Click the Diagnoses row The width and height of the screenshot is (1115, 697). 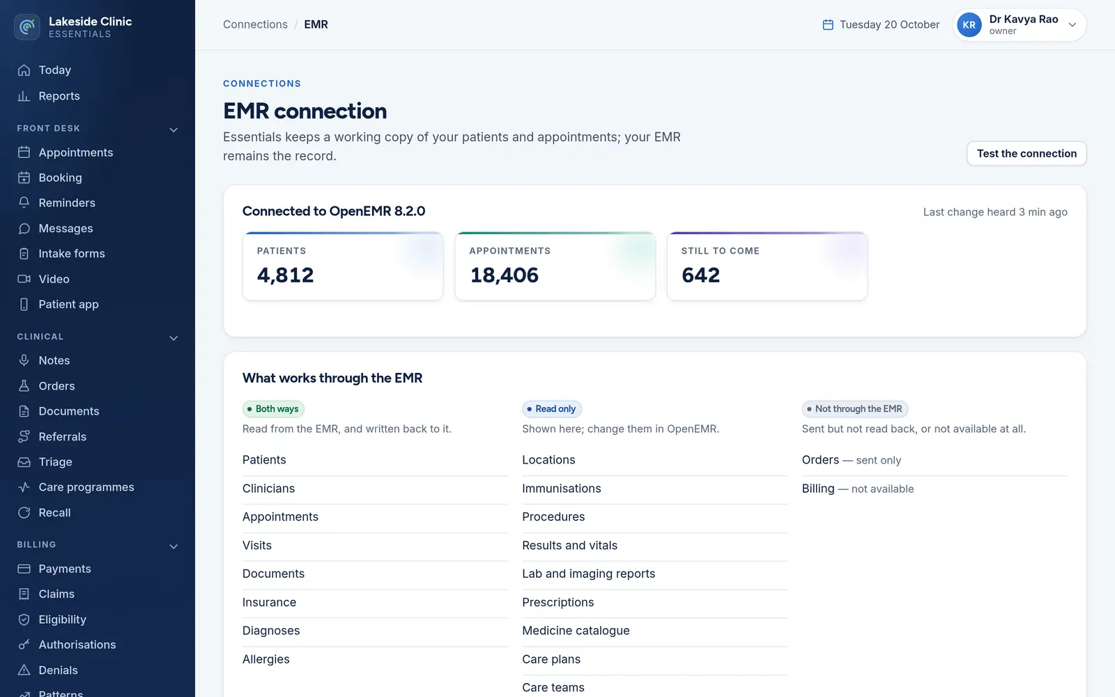[375, 631]
